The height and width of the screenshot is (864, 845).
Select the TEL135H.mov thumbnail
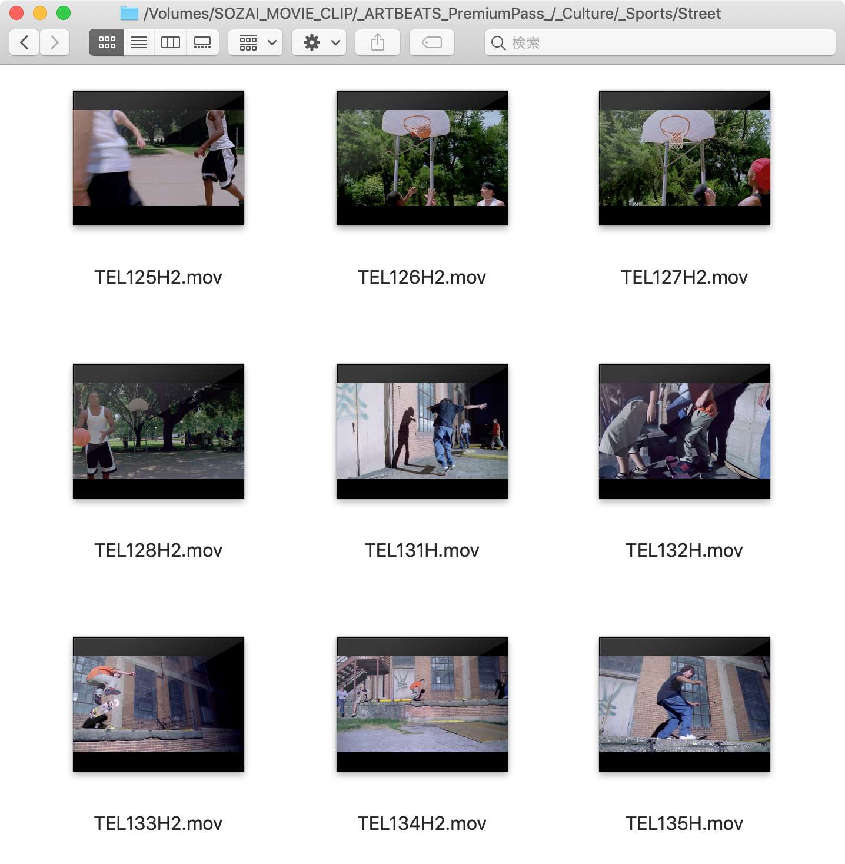coord(684,704)
